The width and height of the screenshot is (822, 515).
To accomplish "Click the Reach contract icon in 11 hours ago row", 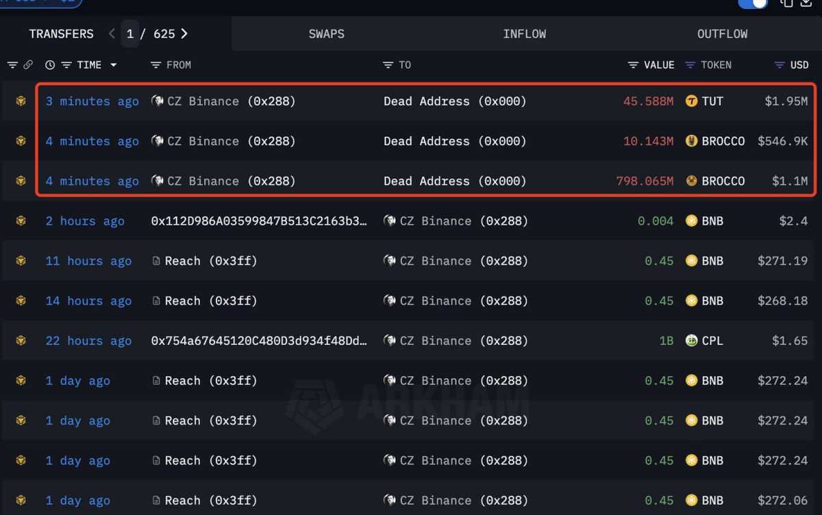I will (156, 261).
